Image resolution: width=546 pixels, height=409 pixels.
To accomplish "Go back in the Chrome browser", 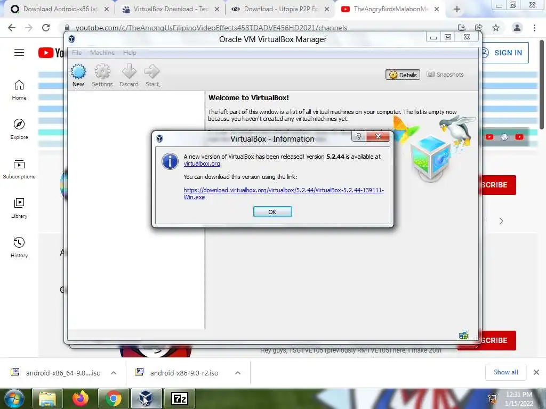I will pos(12,28).
